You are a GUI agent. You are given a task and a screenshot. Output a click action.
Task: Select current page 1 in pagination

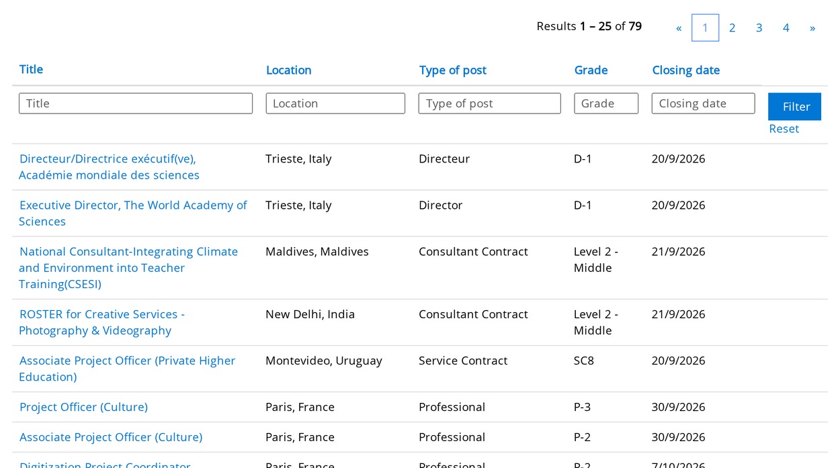click(x=705, y=28)
